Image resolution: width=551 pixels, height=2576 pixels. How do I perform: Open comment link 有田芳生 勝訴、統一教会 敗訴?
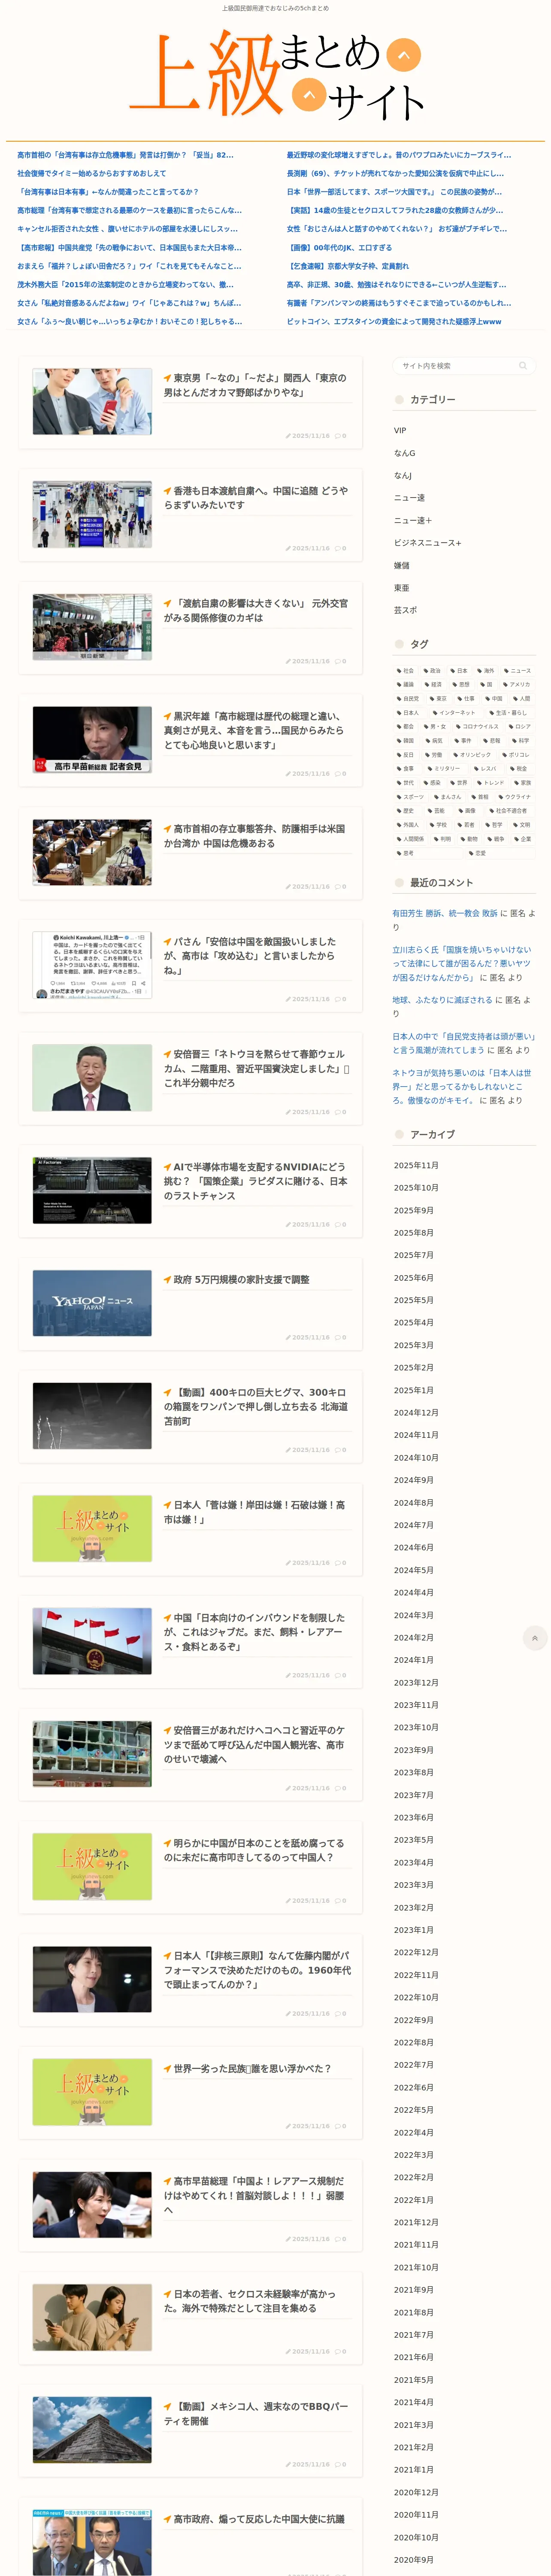444,913
